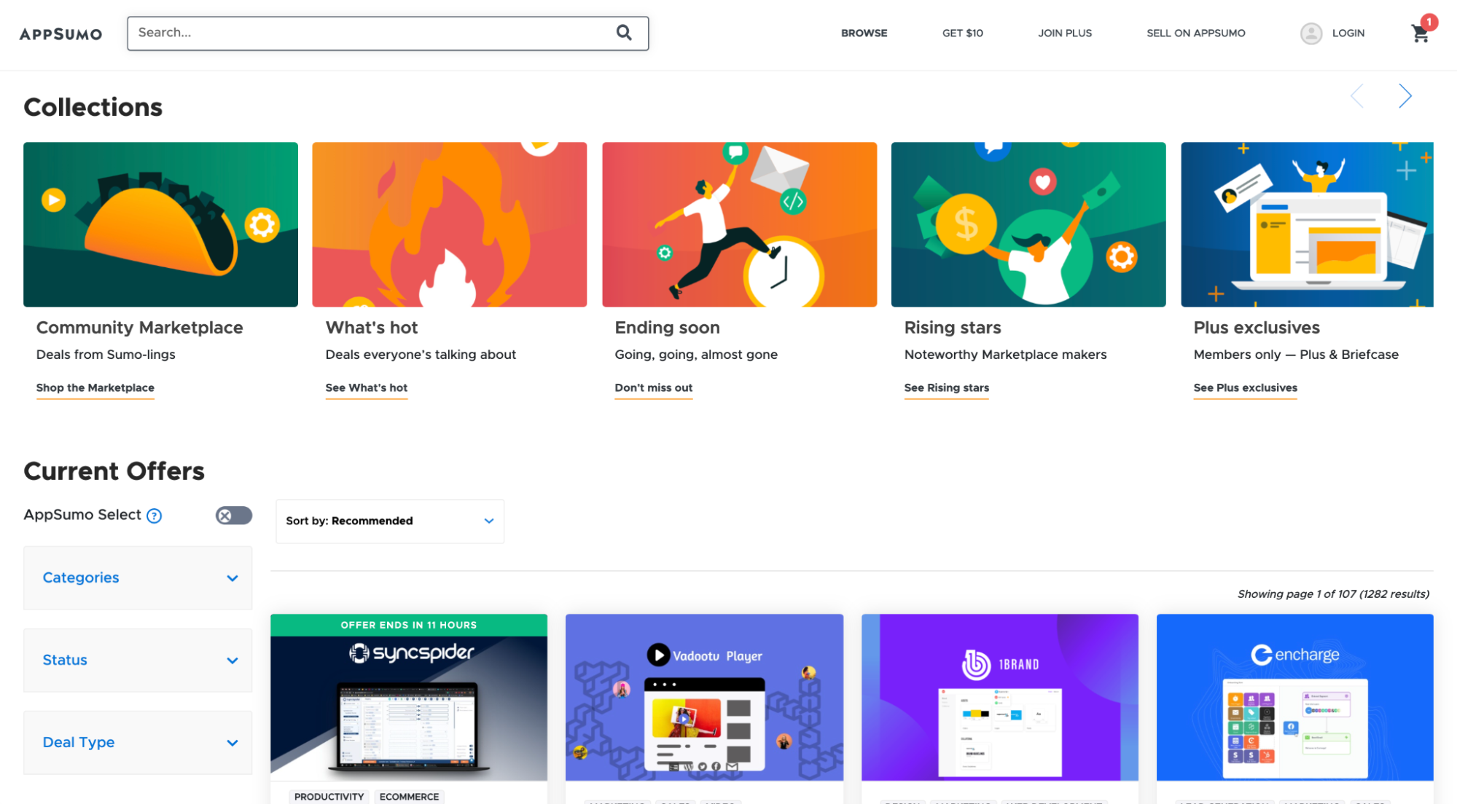Click the search magnifier icon
Image resolution: width=1457 pixels, height=804 pixels.
coord(624,32)
